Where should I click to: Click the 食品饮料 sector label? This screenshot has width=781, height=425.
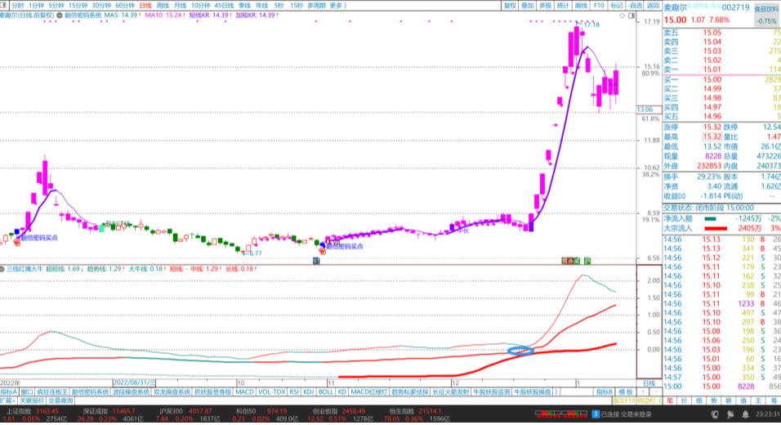point(766,9)
